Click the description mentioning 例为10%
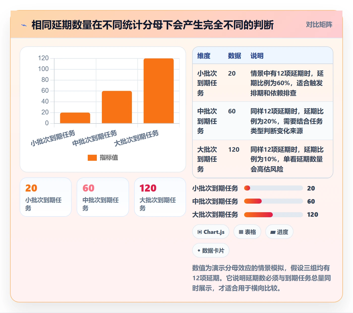 pyautogui.click(x=287, y=159)
